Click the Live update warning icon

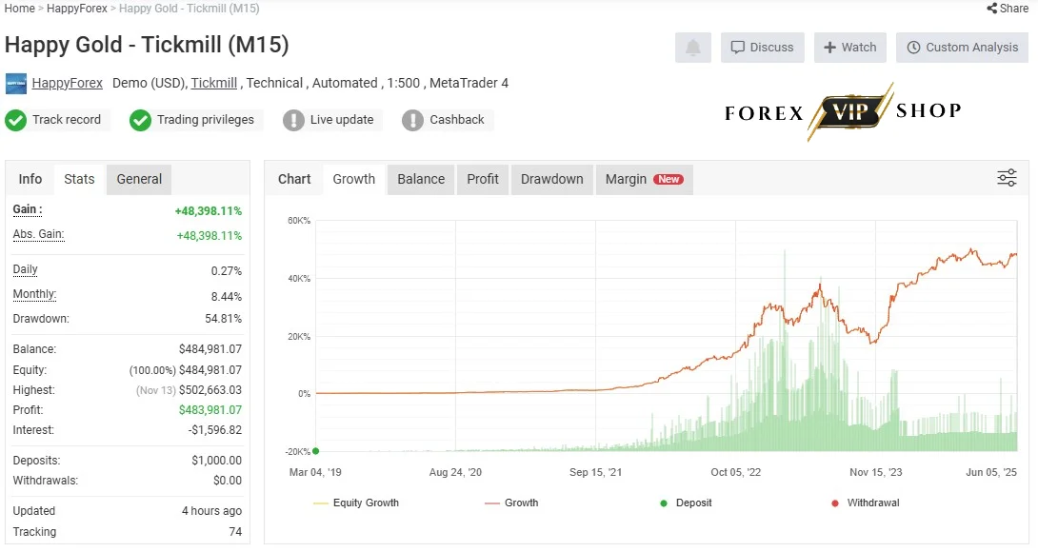pyautogui.click(x=293, y=121)
